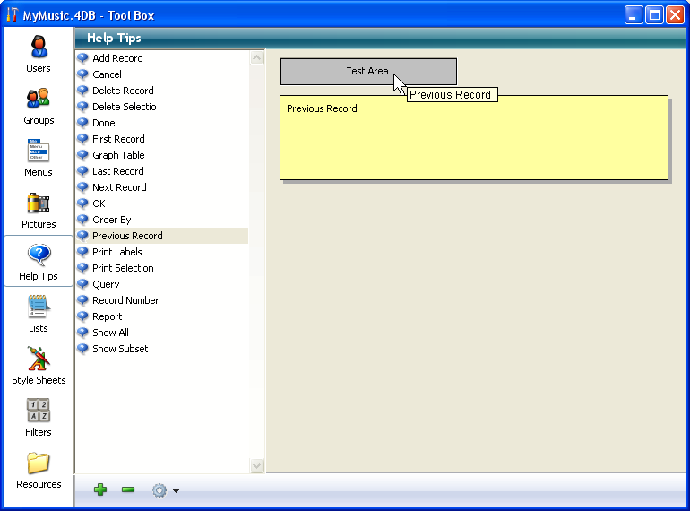The width and height of the screenshot is (690, 511).
Task: Open the gear options dropdown menu
Action: click(x=164, y=490)
